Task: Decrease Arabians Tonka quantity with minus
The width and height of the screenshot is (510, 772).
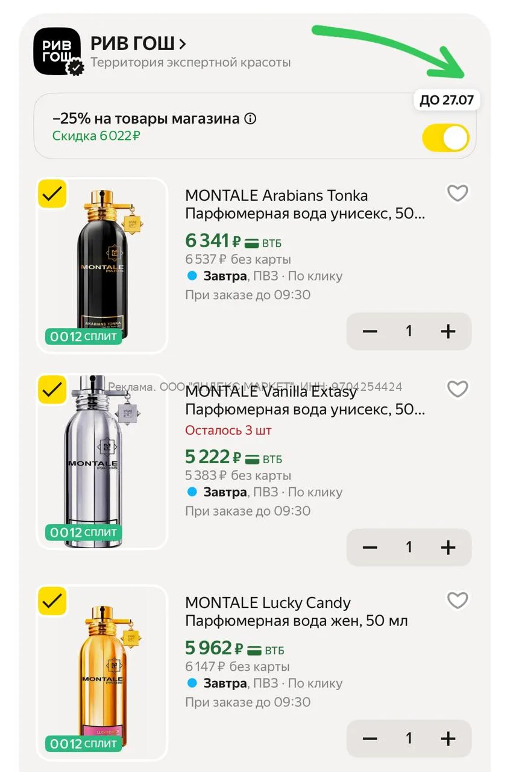Action: coord(370,331)
